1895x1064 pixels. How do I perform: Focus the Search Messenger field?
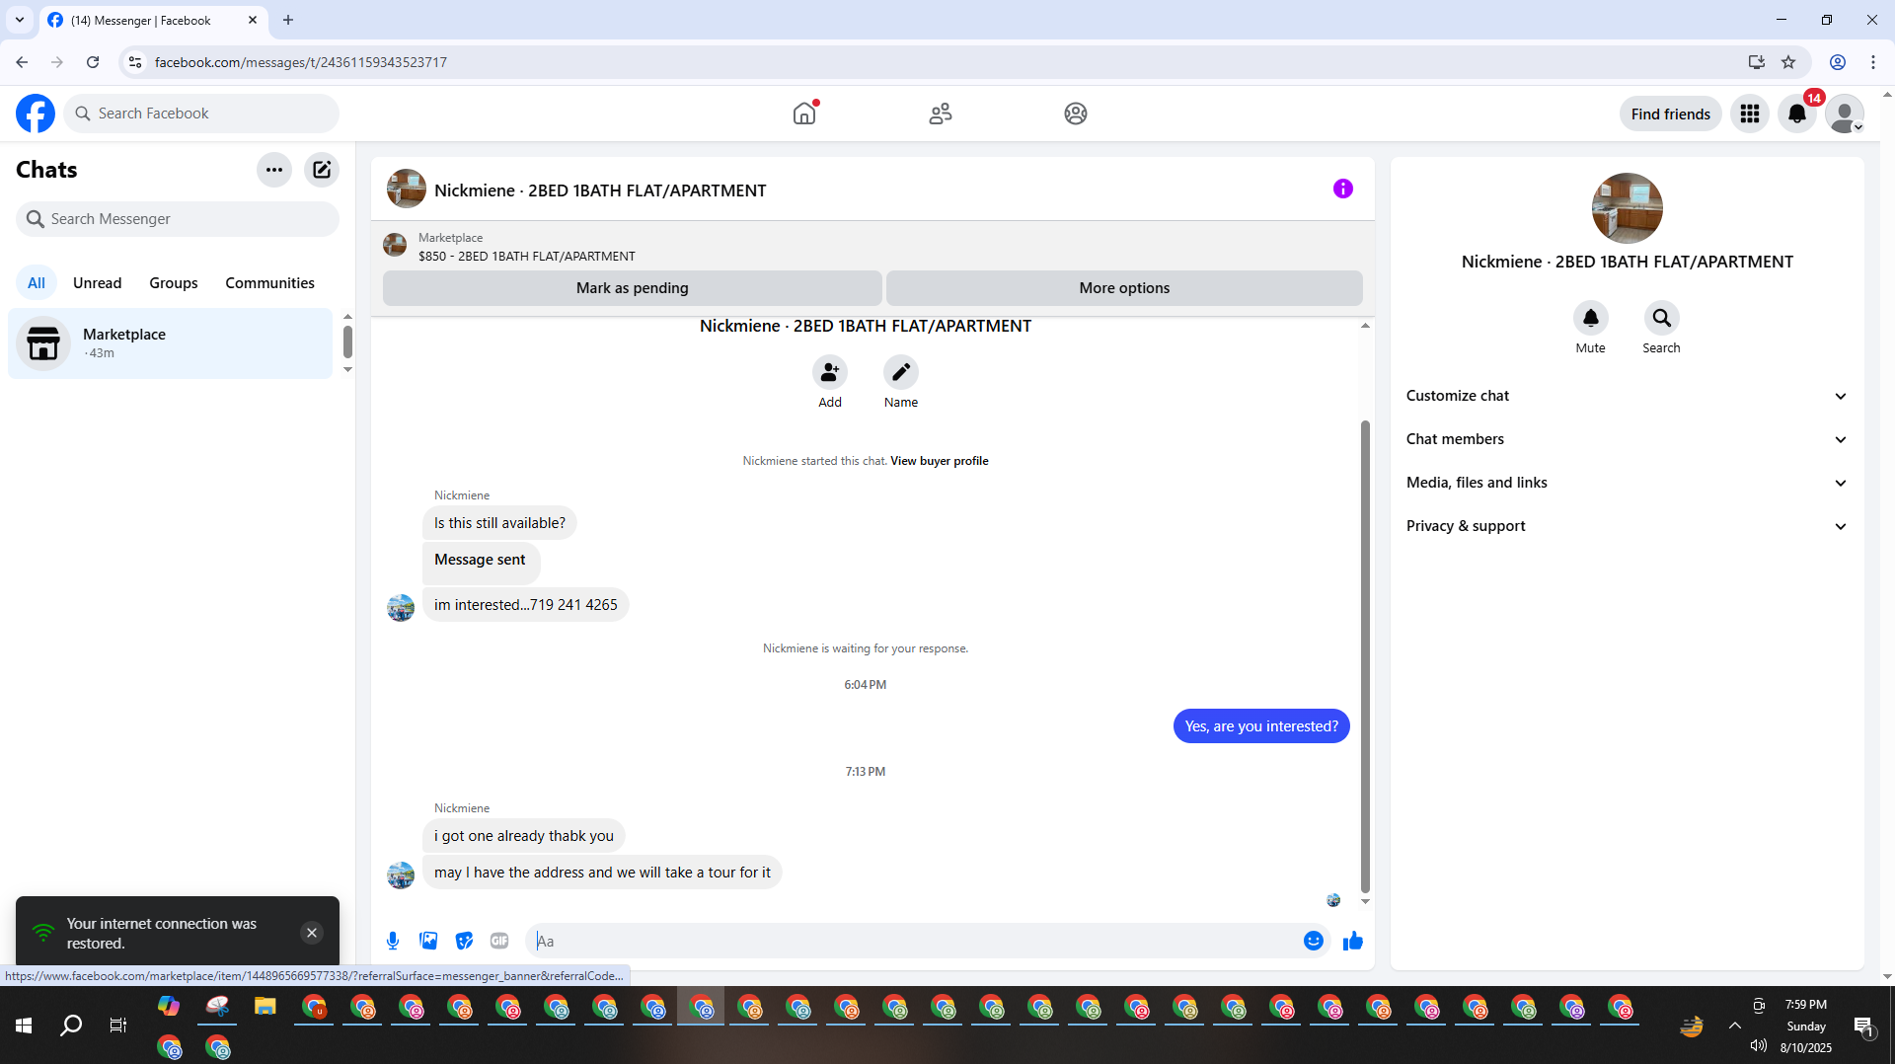(178, 219)
